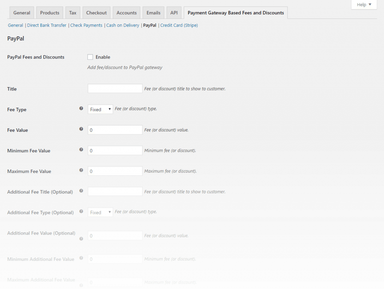Open the Fee Type dropdown

coord(100,109)
